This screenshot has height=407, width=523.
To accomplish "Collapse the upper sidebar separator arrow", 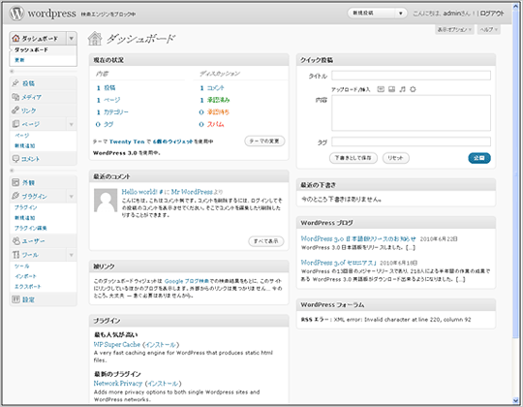I will coord(12,71).
